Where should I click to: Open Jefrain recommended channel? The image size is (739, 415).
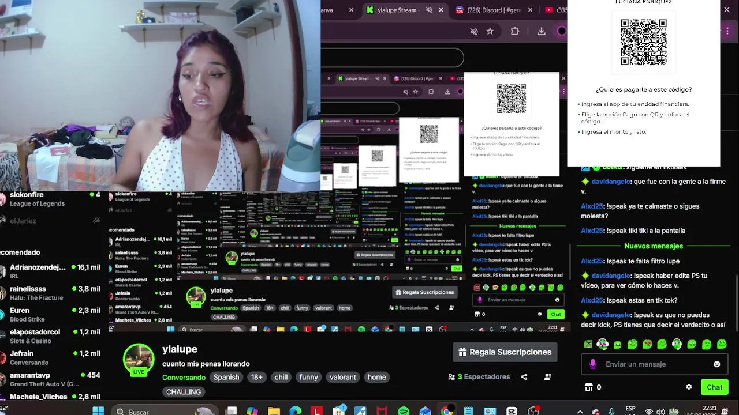(x=50, y=357)
